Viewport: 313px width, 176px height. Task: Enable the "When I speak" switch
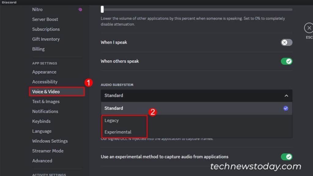coord(286,42)
